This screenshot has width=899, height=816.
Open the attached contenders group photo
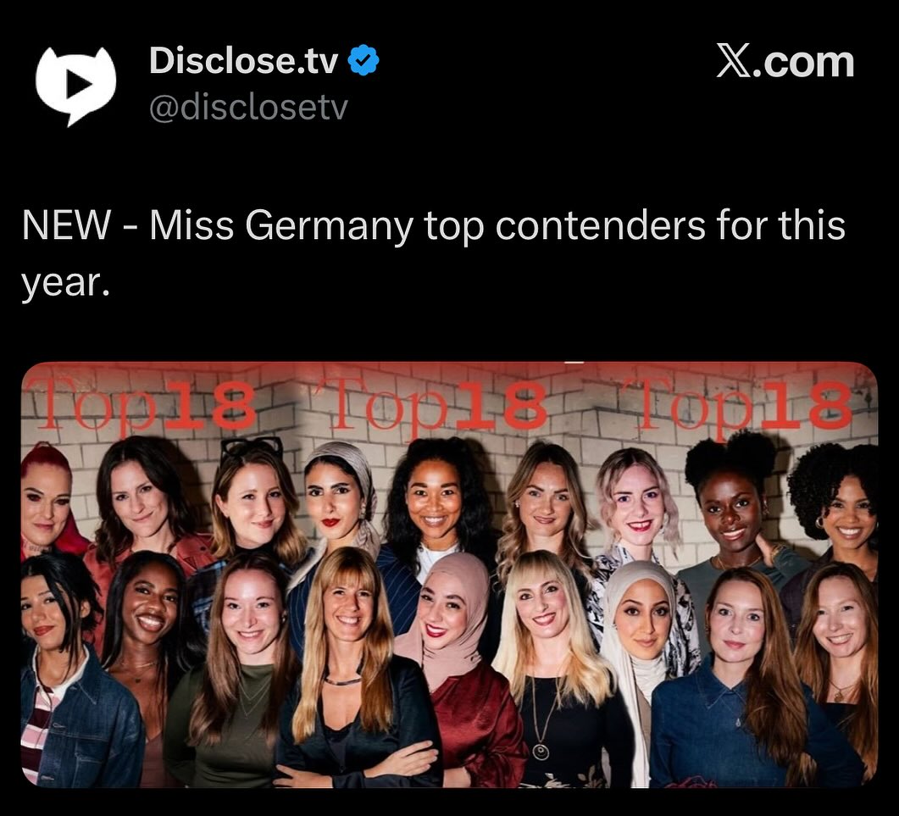click(449, 575)
